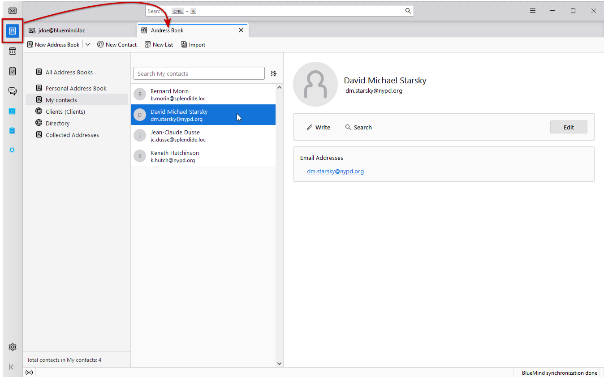The height and width of the screenshot is (377, 604).
Task: Close the Address Book tab
Action: 241,30
